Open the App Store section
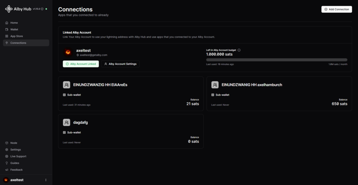Viewport: 358px width, 185px height. [16, 36]
